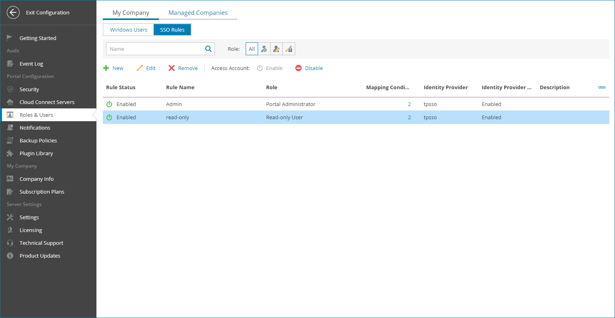Screen dimensions: 615x318
Task: Open Company Info page
Action: [36, 179]
